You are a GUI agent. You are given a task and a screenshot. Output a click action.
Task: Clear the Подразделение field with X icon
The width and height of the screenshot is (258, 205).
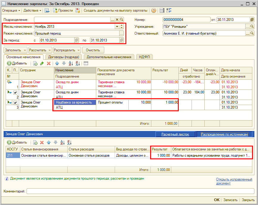pos(117,20)
